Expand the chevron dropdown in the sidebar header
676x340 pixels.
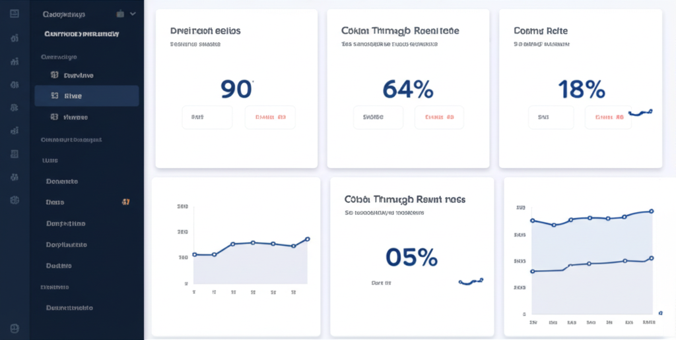(133, 13)
